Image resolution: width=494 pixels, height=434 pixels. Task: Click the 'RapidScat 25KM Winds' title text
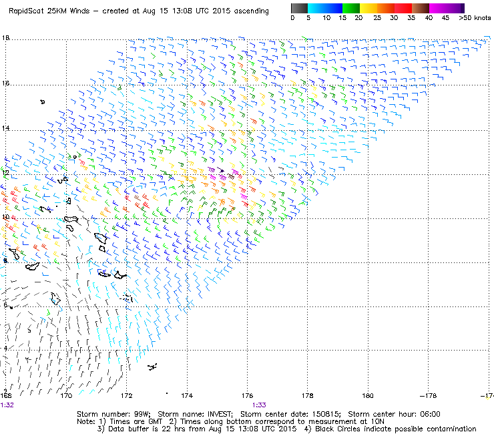[x=49, y=11]
